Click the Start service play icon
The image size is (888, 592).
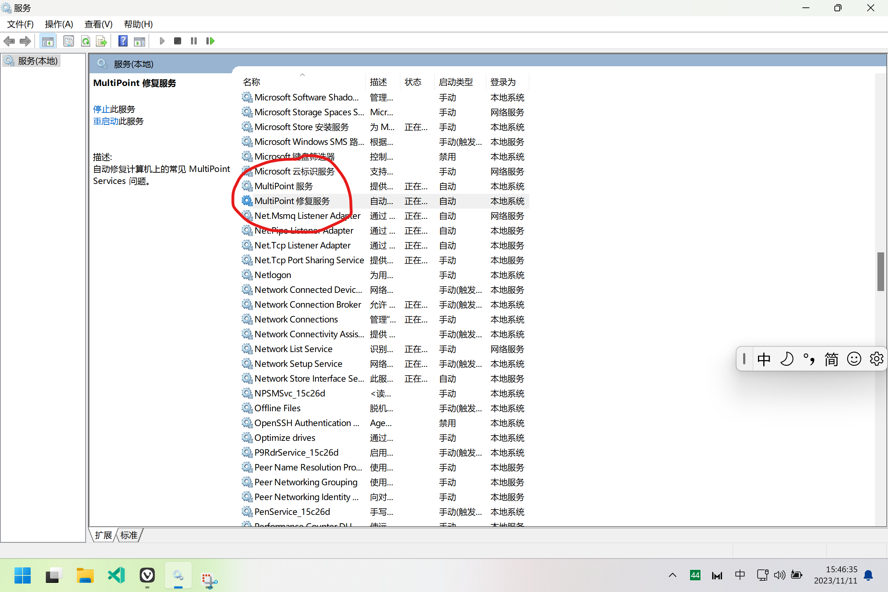pyautogui.click(x=162, y=41)
